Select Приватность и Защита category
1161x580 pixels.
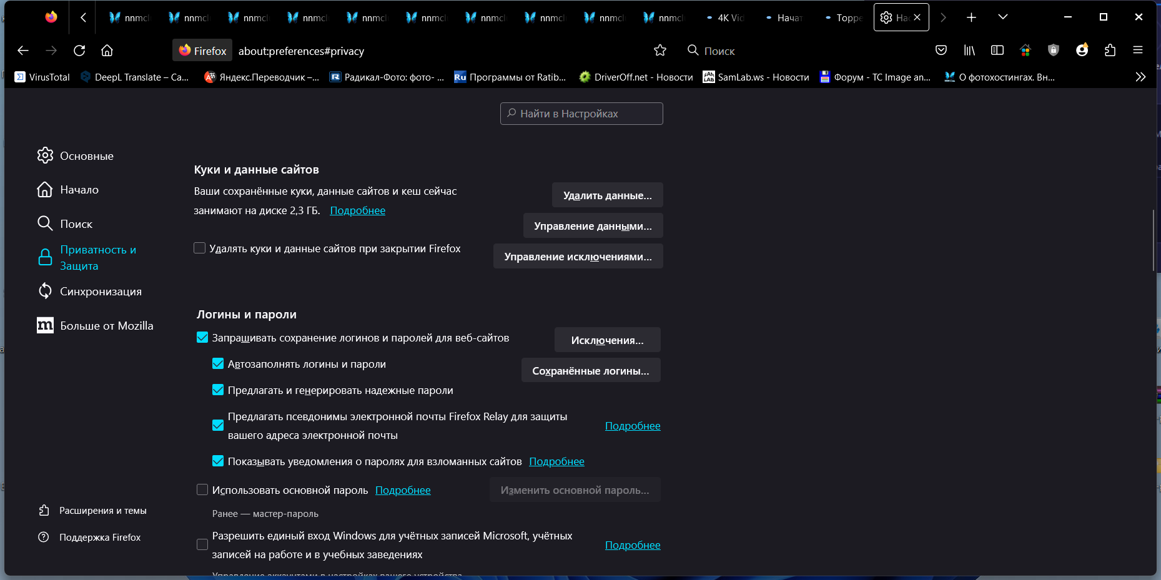87,257
